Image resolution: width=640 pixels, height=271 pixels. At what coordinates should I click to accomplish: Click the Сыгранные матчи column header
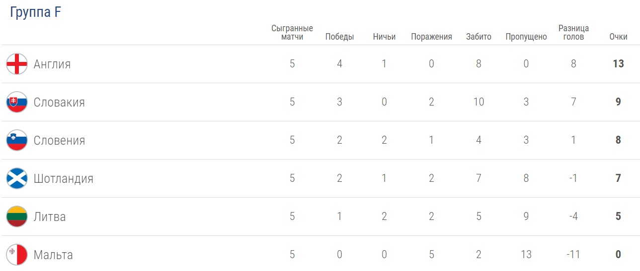(292, 33)
